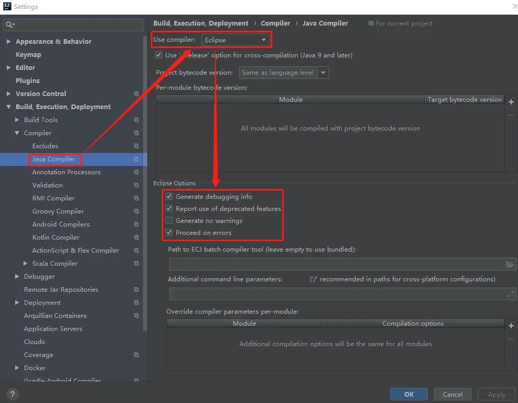Viewport: 518px width, 403px height.
Task: Open help with question mark icon
Action: 12,394
